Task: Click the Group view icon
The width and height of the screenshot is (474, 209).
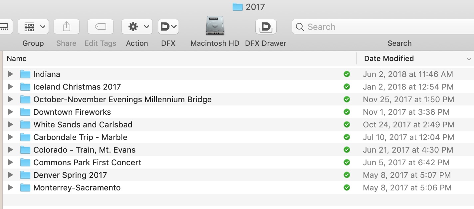Action: coord(33,27)
